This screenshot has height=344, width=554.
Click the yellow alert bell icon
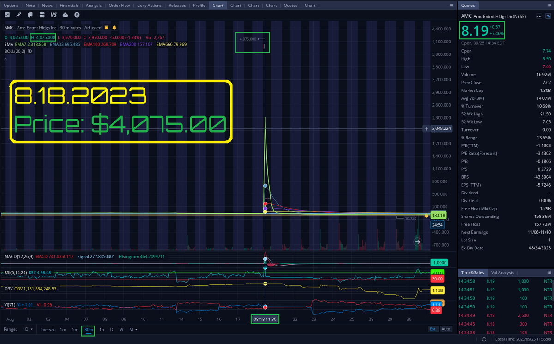[x=114, y=27]
